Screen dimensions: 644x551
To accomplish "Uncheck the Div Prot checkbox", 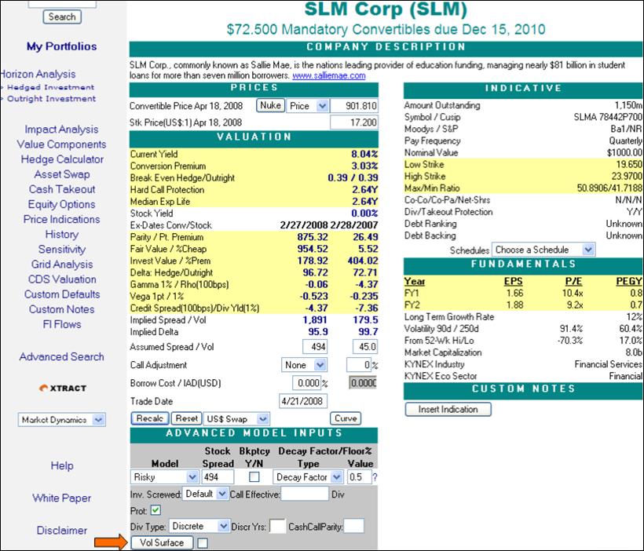I will [x=156, y=510].
